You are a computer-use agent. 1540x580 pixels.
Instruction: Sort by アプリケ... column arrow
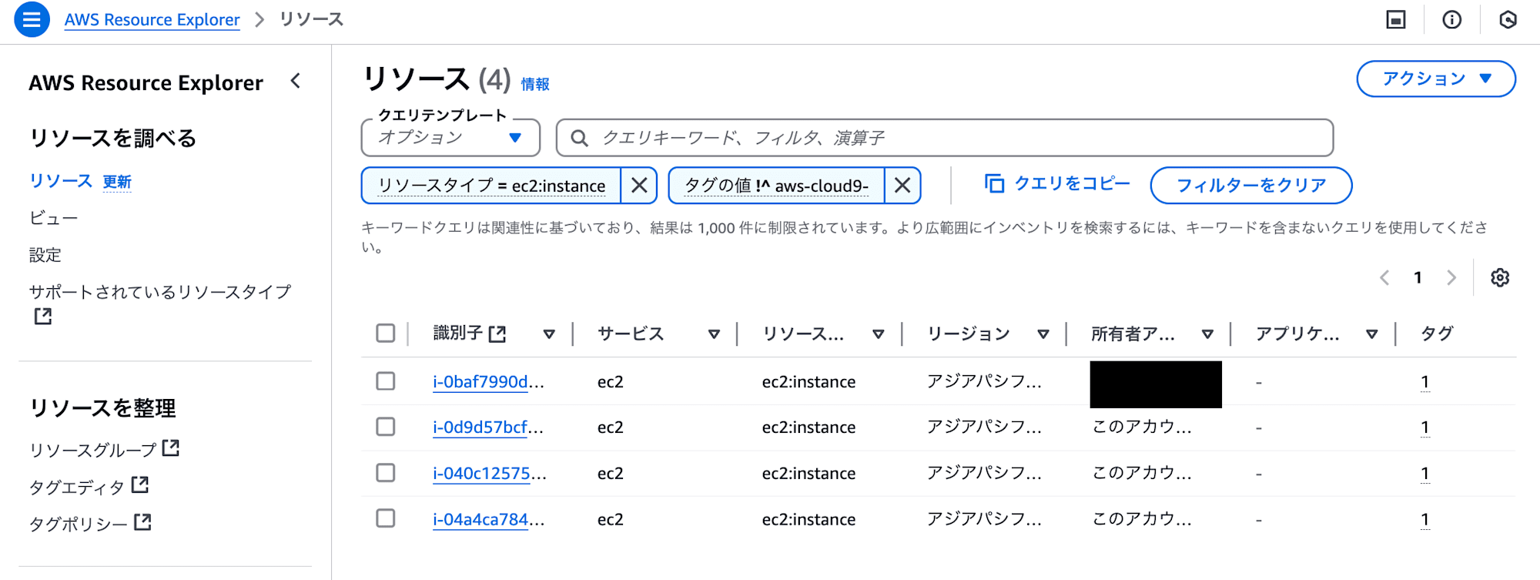tap(1371, 334)
